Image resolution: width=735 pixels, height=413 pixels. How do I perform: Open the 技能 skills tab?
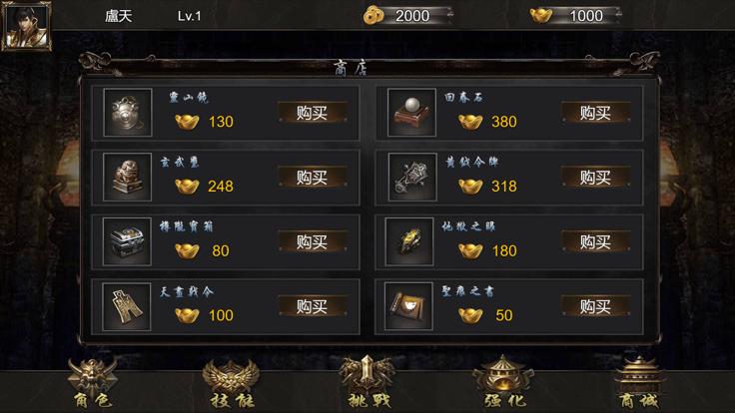(x=231, y=383)
